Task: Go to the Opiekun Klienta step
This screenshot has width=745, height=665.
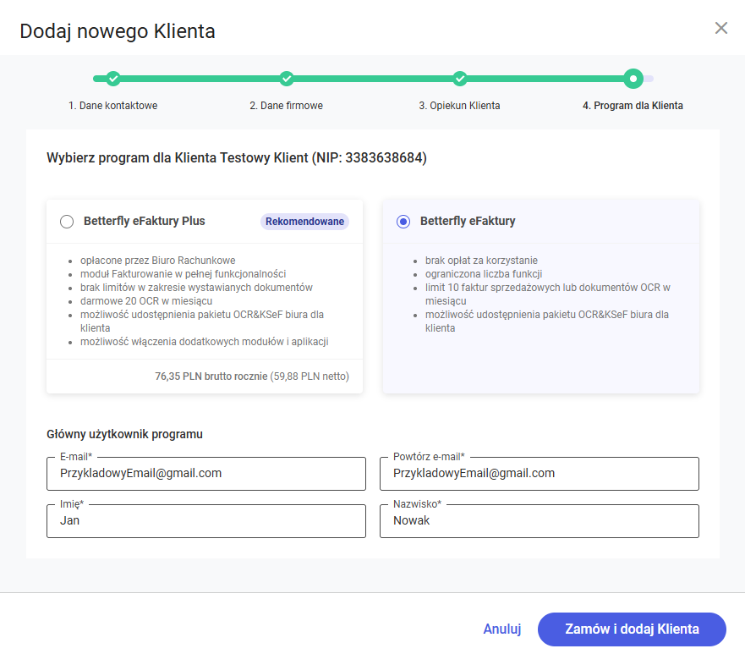Action: [459, 106]
